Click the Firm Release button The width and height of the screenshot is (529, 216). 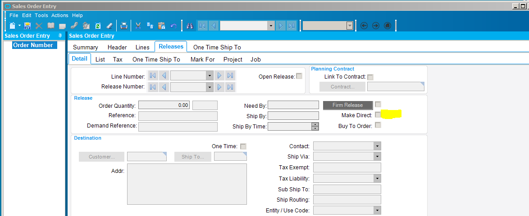pyautogui.click(x=348, y=105)
